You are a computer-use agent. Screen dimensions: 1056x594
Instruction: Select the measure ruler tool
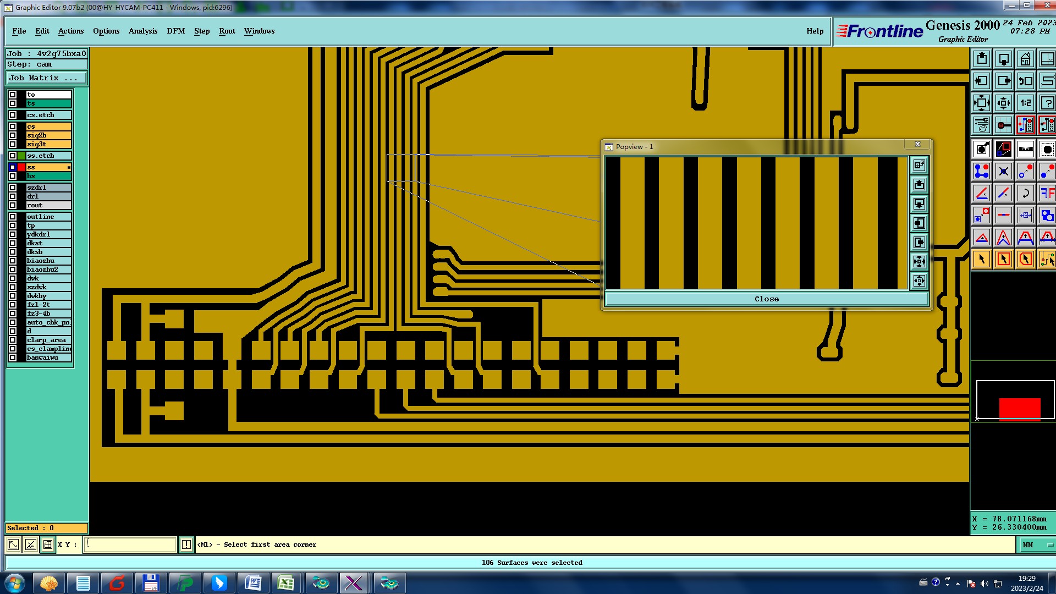(x=1025, y=149)
